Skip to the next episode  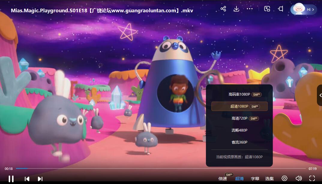(40, 179)
